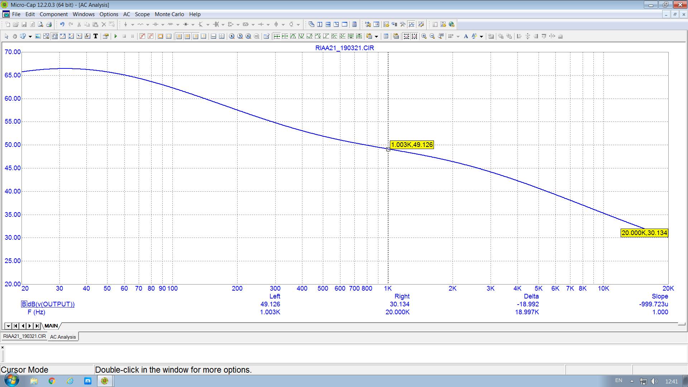Viewport: 688px width, 387px height.
Task: Click the volume speaker tray icon
Action: tap(654, 381)
